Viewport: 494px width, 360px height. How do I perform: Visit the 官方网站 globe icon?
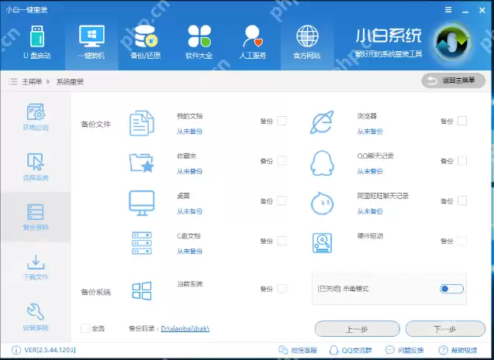pos(307,36)
